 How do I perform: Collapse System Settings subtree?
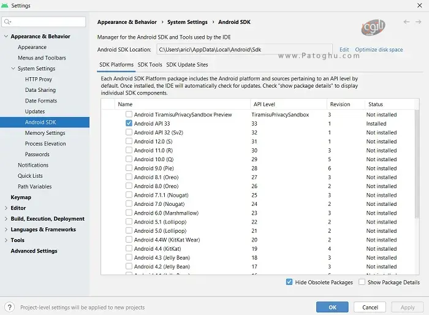[x=13, y=69]
